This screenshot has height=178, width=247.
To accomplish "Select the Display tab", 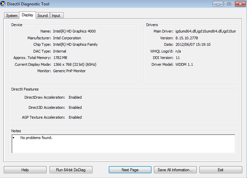I will pyautogui.click(x=28, y=15).
